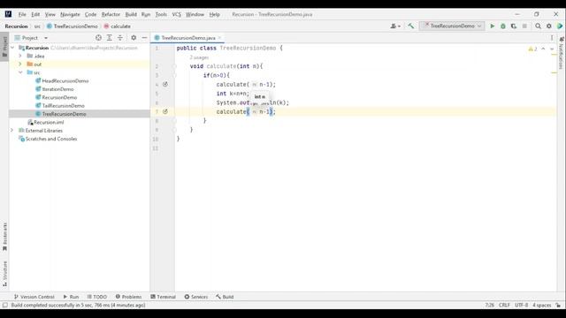The height and width of the screenshot is (318, 566).
Task: Open Services tool window
Action: tap(196, 297)
